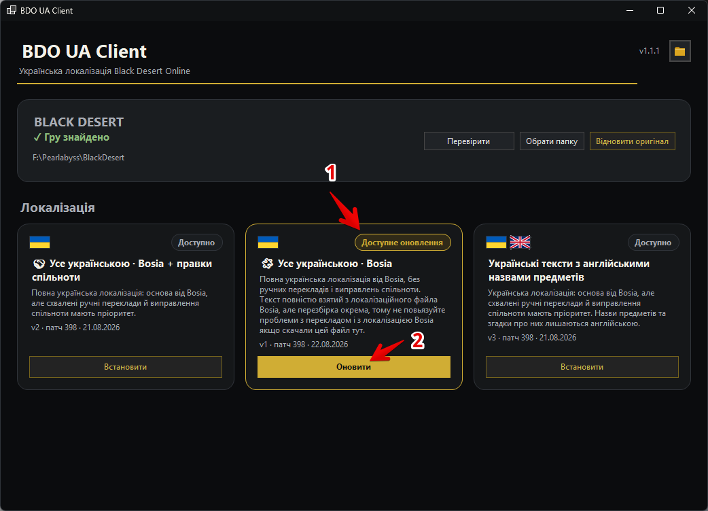Click Доступно badge on English item names card

coord(653,243)
